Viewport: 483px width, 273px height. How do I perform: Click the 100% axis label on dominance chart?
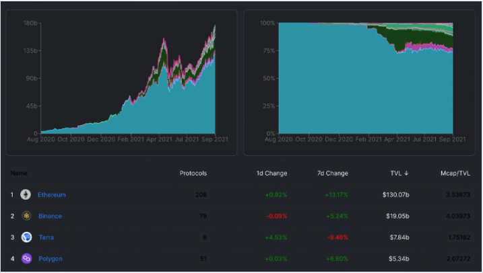pyautogui.click(x=267, y=23)
